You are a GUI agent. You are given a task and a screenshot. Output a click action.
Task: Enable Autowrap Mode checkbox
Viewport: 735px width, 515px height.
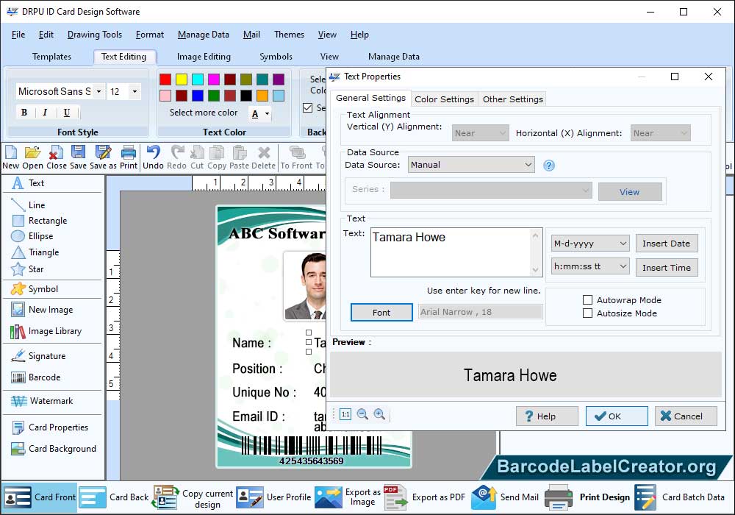tap(587, 300)
